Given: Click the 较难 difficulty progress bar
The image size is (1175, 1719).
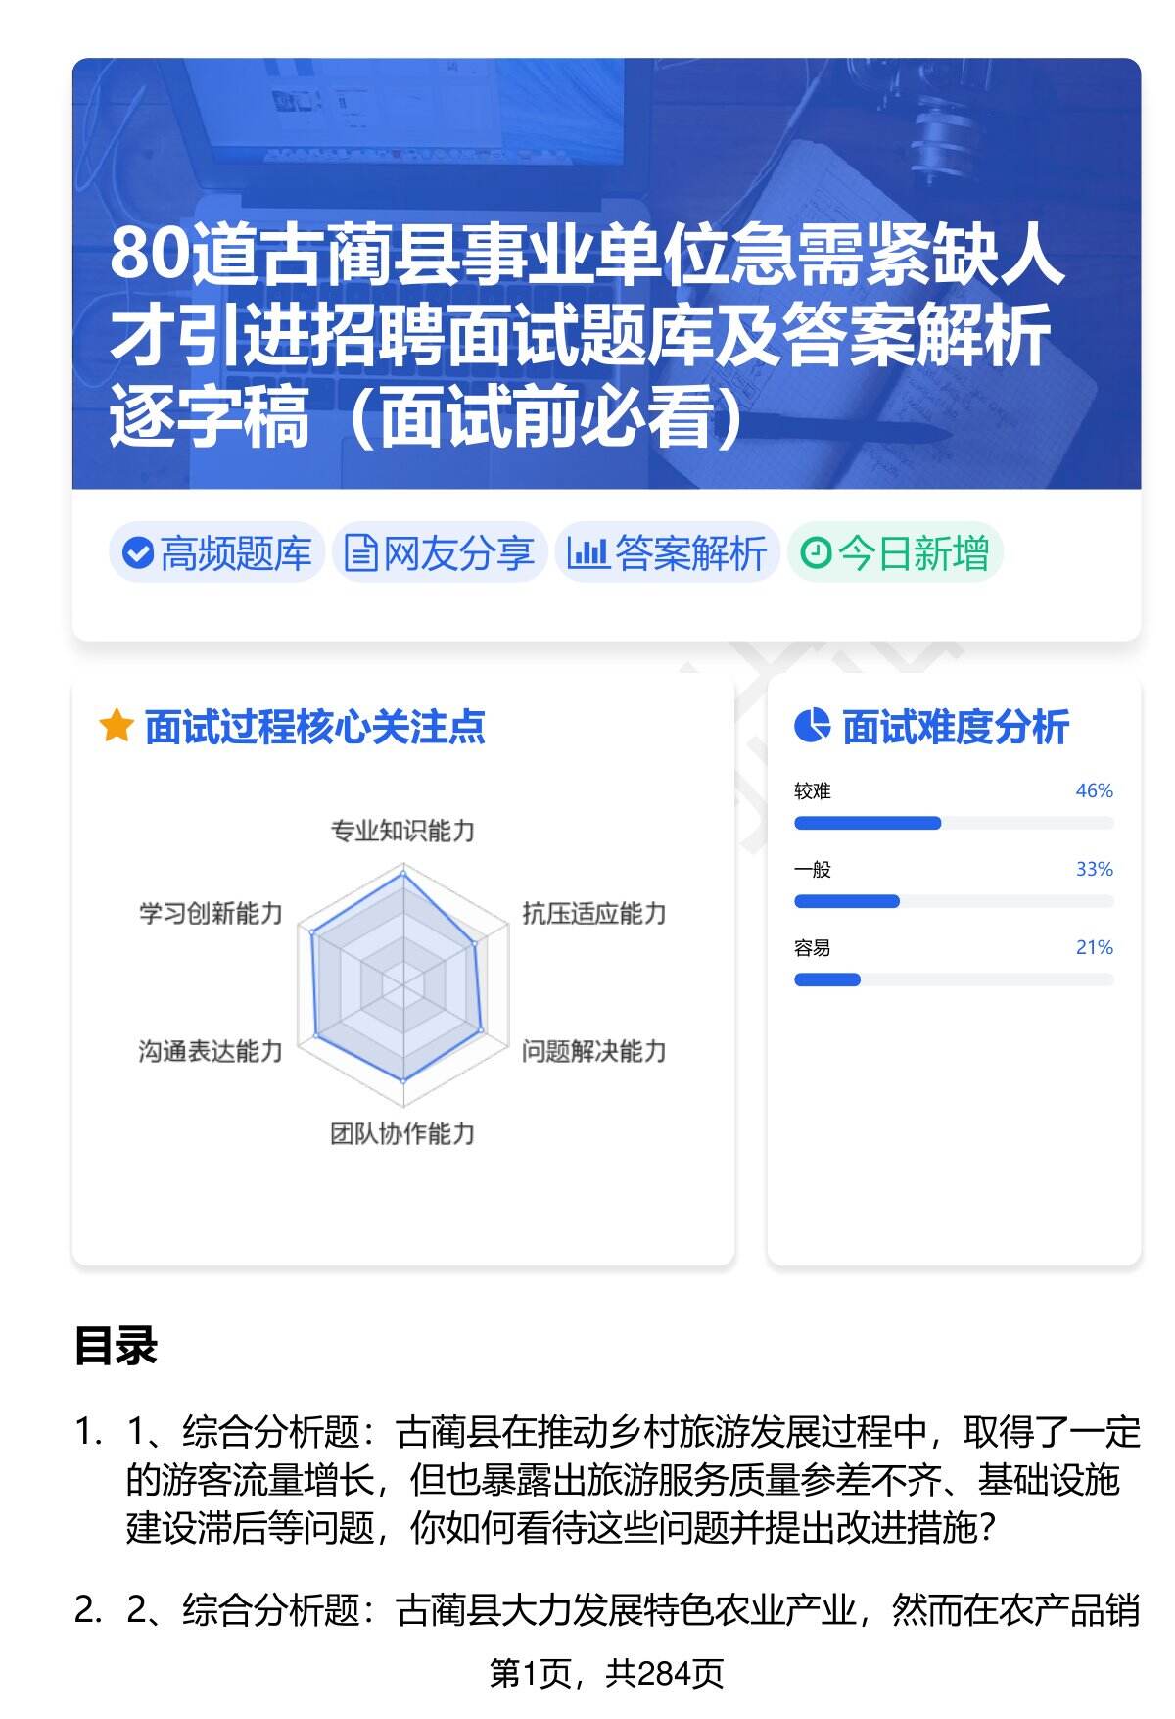Looking at the screenshot, I should 953,823.
